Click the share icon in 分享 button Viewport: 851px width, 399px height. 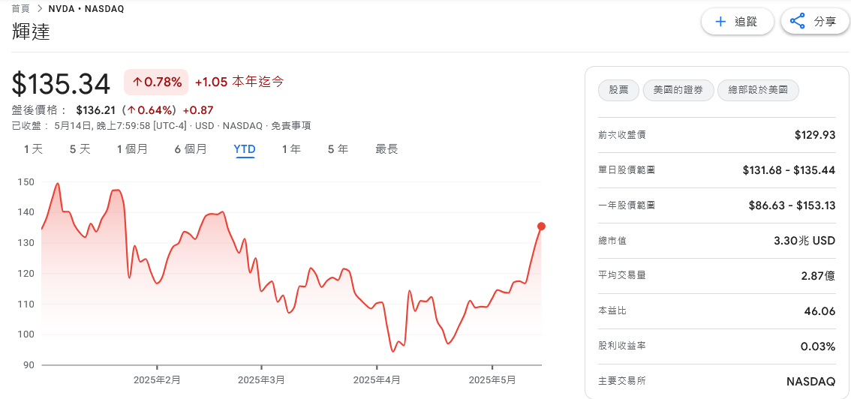(x=797, y=22)
